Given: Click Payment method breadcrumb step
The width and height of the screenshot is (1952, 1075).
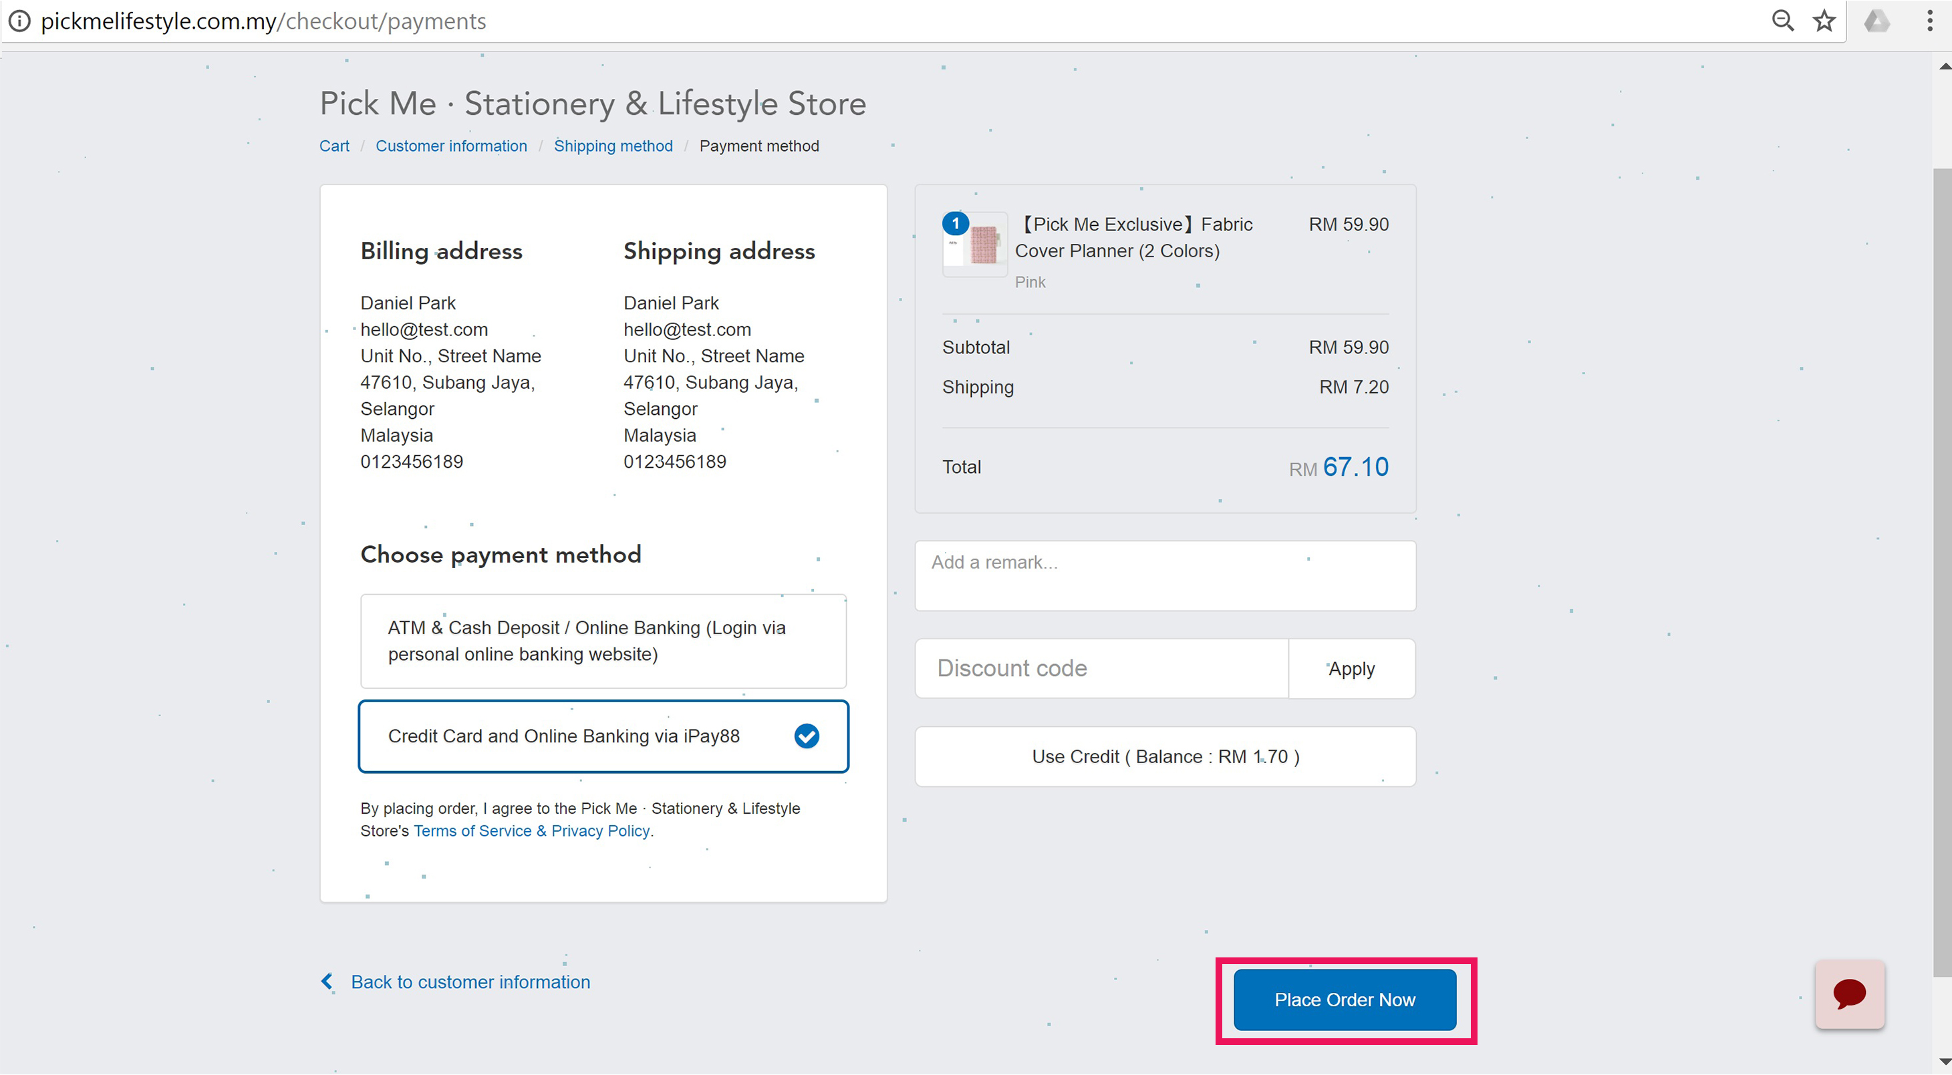Looking at the screenshot, I should coord(758,146).
